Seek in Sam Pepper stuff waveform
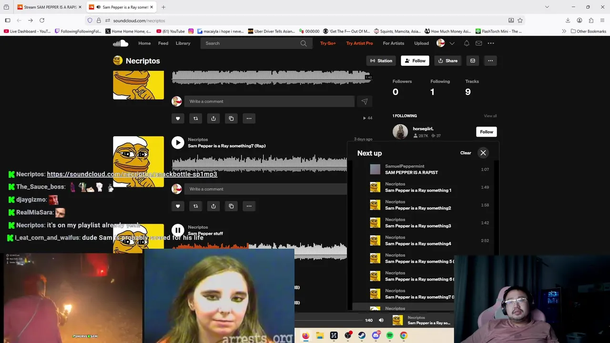610x343 pixels. [x=259, y=251]
